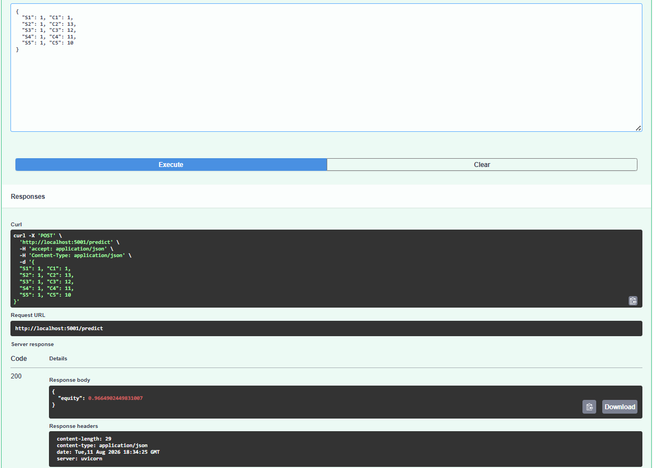Copy the response body to clipboard

[x=589, y=407]
